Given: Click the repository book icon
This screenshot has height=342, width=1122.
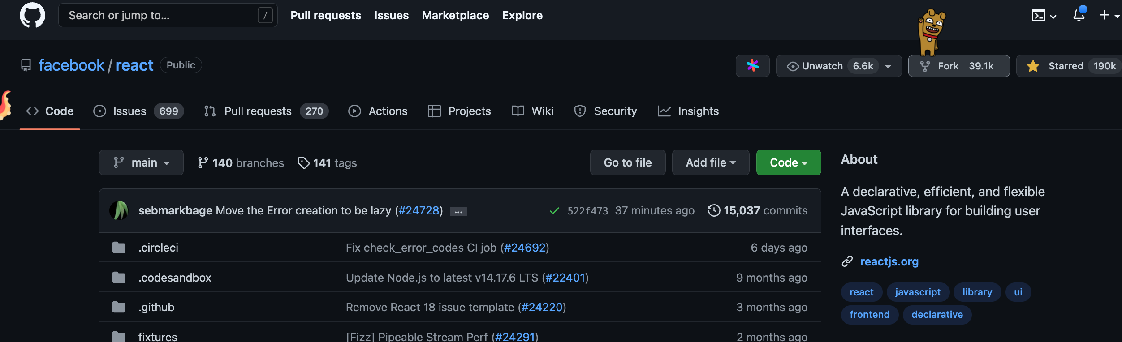Looking at the screenshot, I should click(x=26, y=65).
